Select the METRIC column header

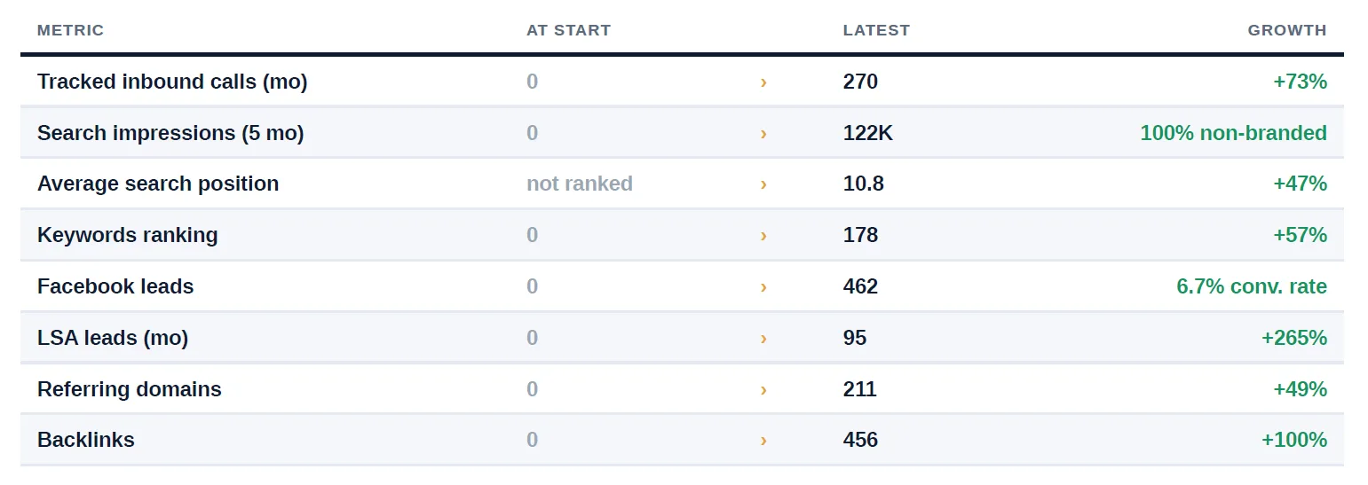click(70, 30)
